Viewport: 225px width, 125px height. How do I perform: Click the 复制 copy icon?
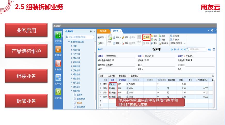[114, 38]
